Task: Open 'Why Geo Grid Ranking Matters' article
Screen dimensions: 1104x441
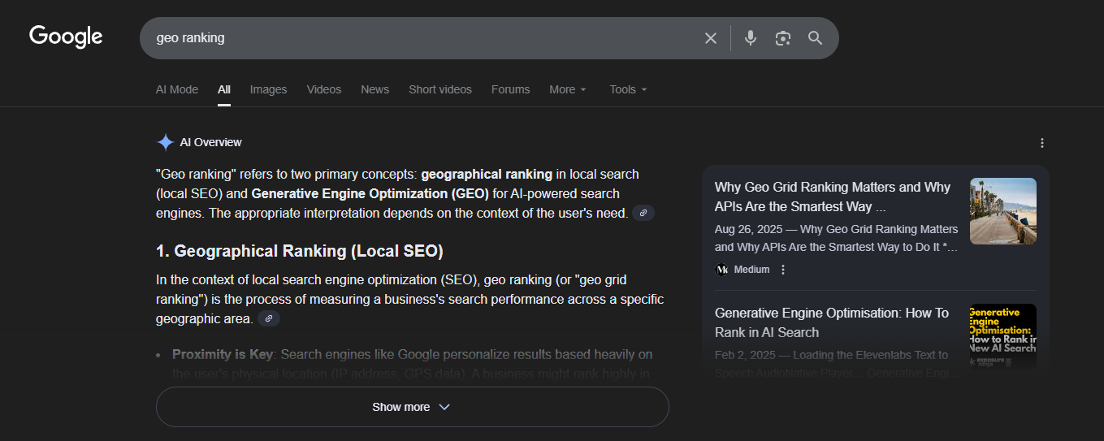Action: [833, 197]
